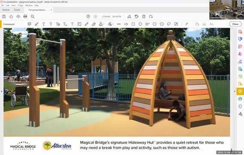
Task: Open the File menu
Action: click(3, 5)
